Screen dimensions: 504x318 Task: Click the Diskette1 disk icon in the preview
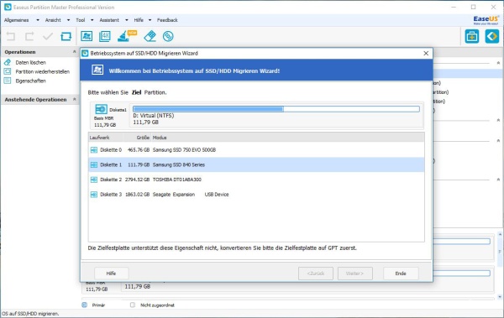click(101, 109)
